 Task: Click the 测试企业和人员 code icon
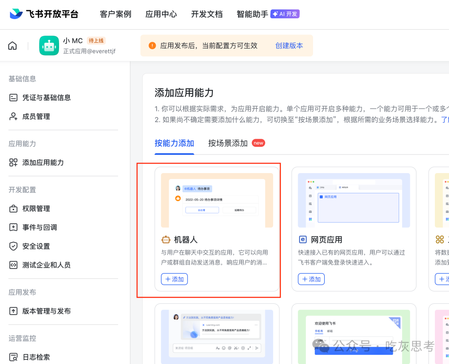tap(13, 265)
